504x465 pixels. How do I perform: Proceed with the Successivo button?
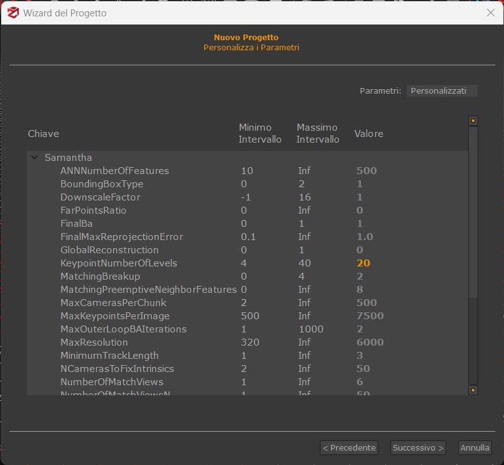click(x=418, y=447)
